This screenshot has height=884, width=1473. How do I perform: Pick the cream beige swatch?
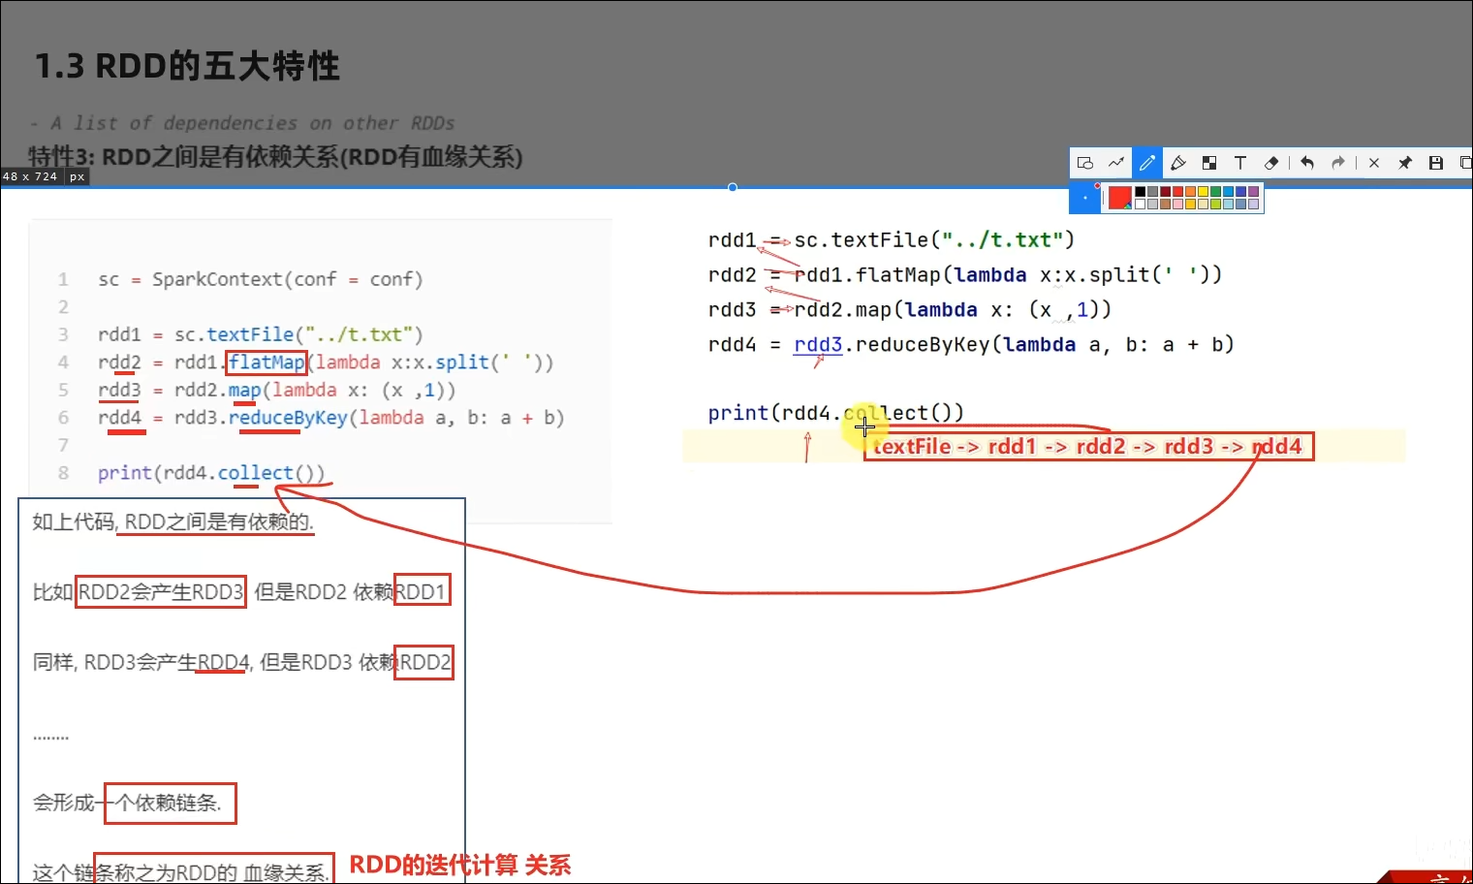coord(1204,205)
